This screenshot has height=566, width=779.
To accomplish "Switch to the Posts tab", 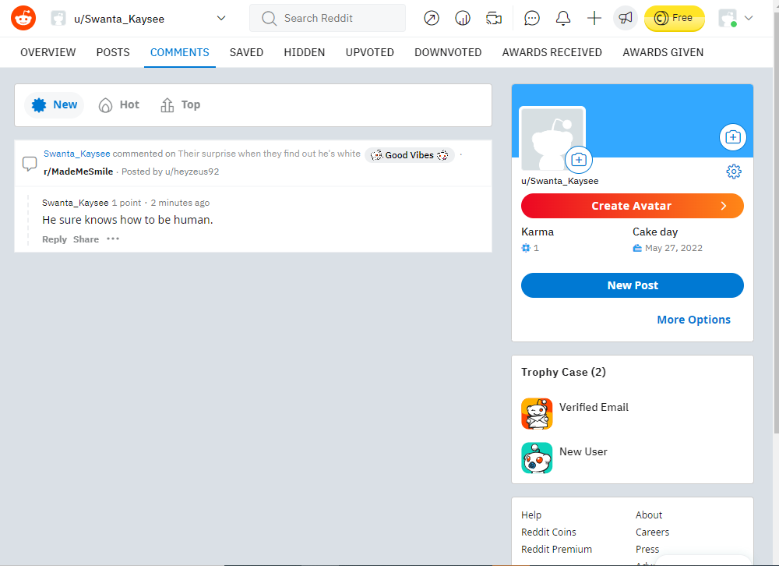I will point(113,52).
